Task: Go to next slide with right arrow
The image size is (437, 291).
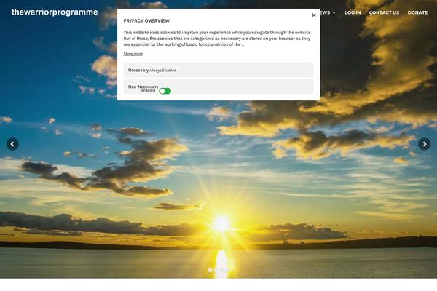Action: coord(425,144)
